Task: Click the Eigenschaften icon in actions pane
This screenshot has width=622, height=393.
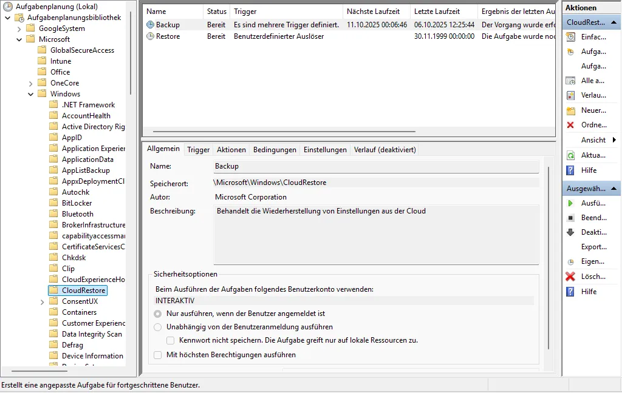Action: pyautogui.click(x=570, y=262)
